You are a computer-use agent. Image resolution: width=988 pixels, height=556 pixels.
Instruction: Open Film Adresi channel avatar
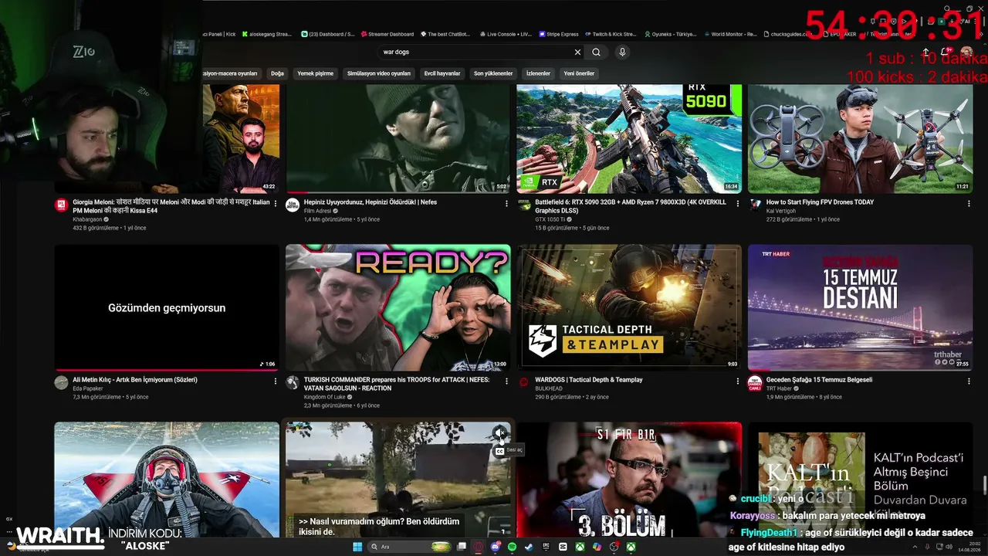(293, 205)
